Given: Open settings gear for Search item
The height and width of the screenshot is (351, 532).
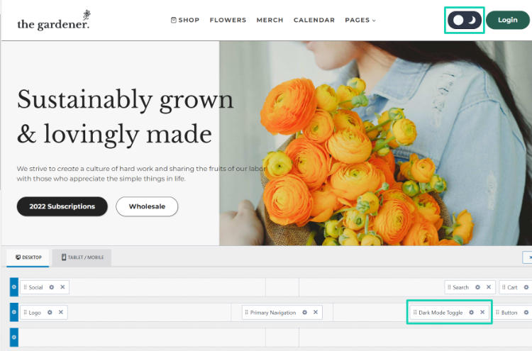Looking at the screenshot, I should pos(477,287).
